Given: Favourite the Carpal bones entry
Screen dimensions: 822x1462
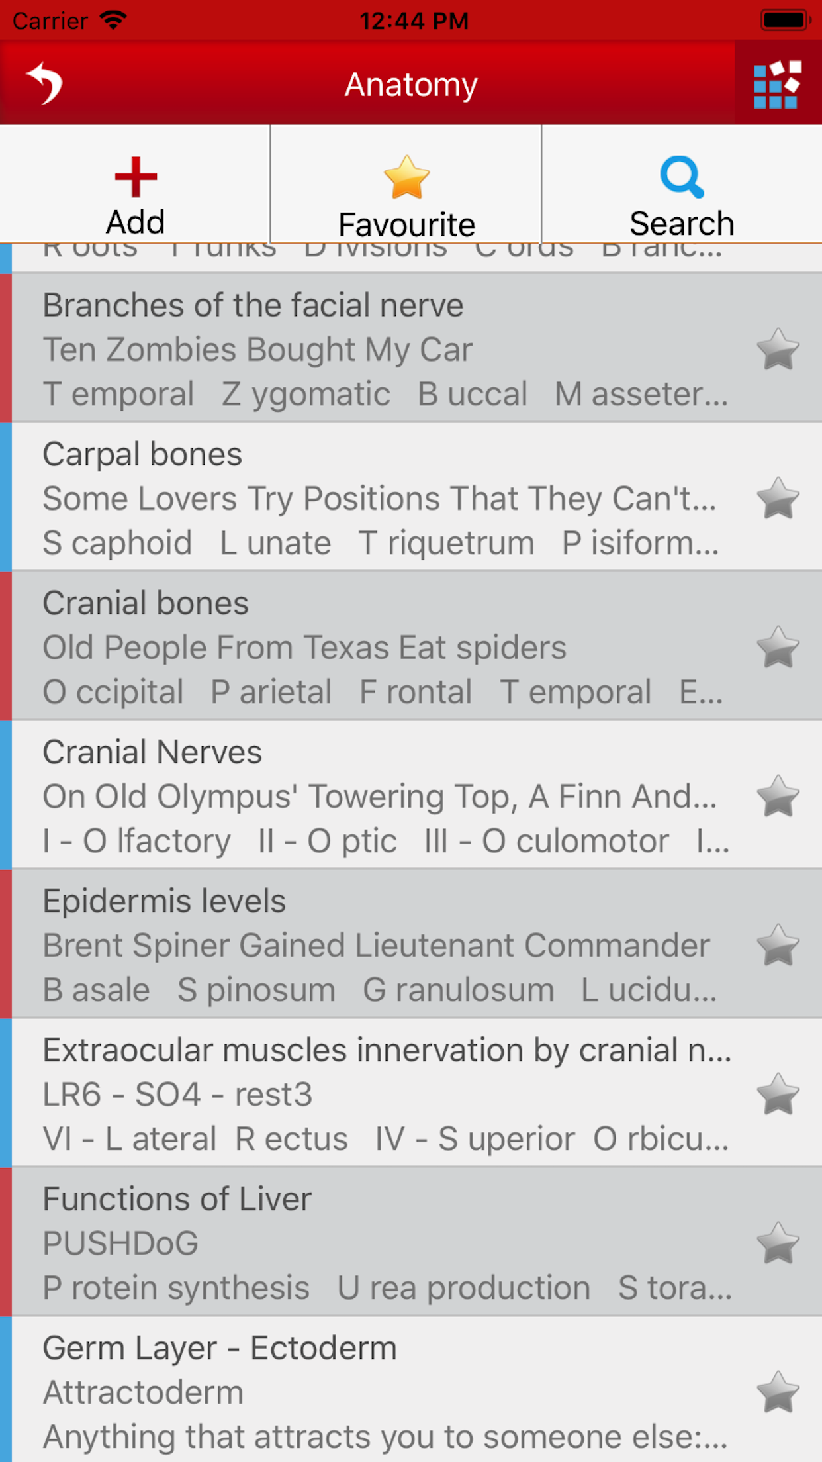Looking at the screenshot, I should coord(778,498).
